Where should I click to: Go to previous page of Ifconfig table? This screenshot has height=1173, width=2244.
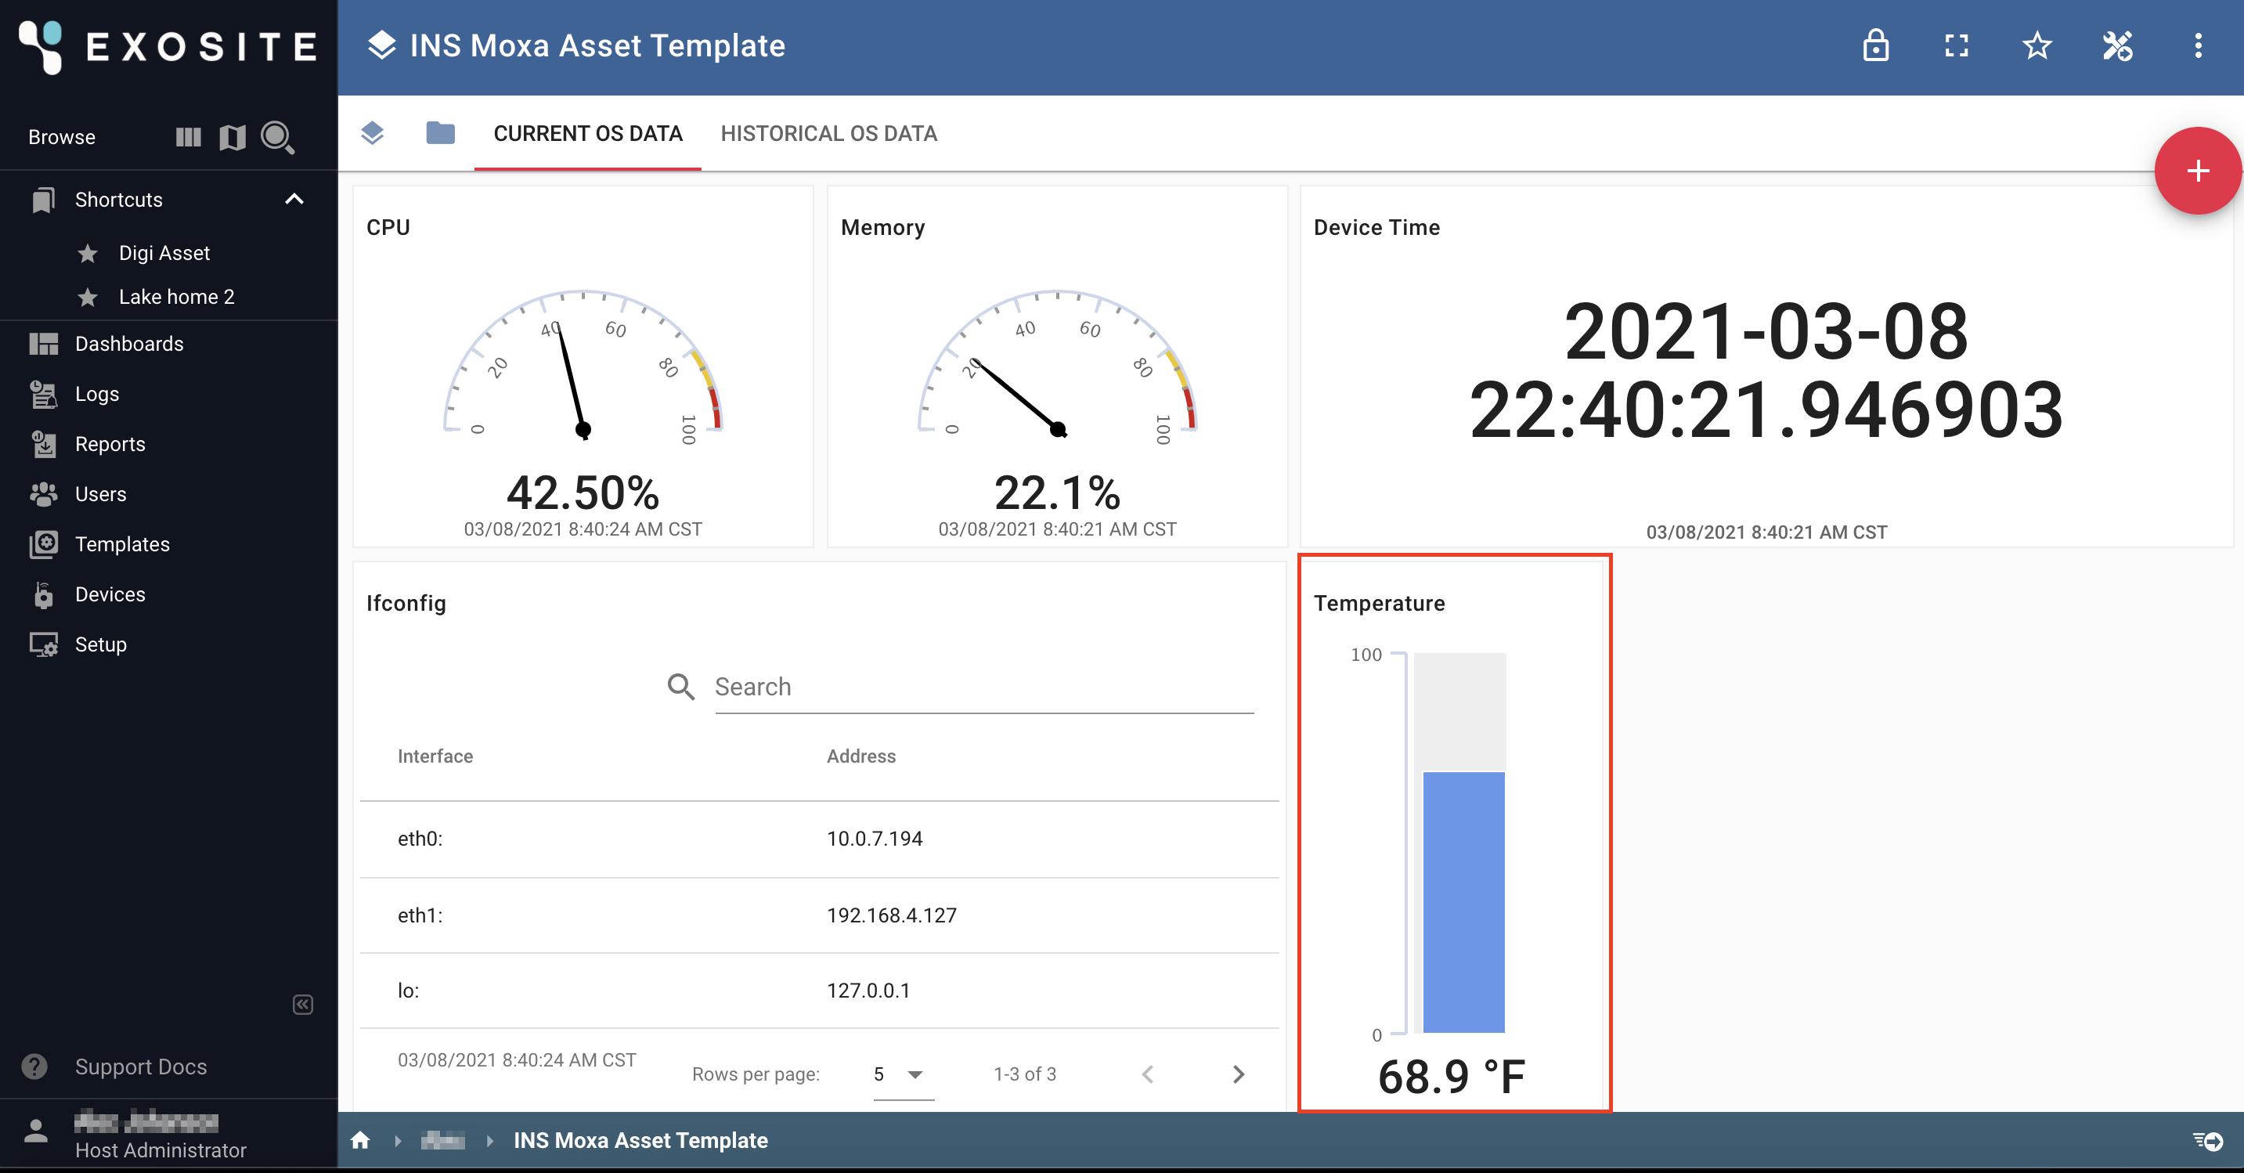pyautogui.click(x=1147, y=1074)
